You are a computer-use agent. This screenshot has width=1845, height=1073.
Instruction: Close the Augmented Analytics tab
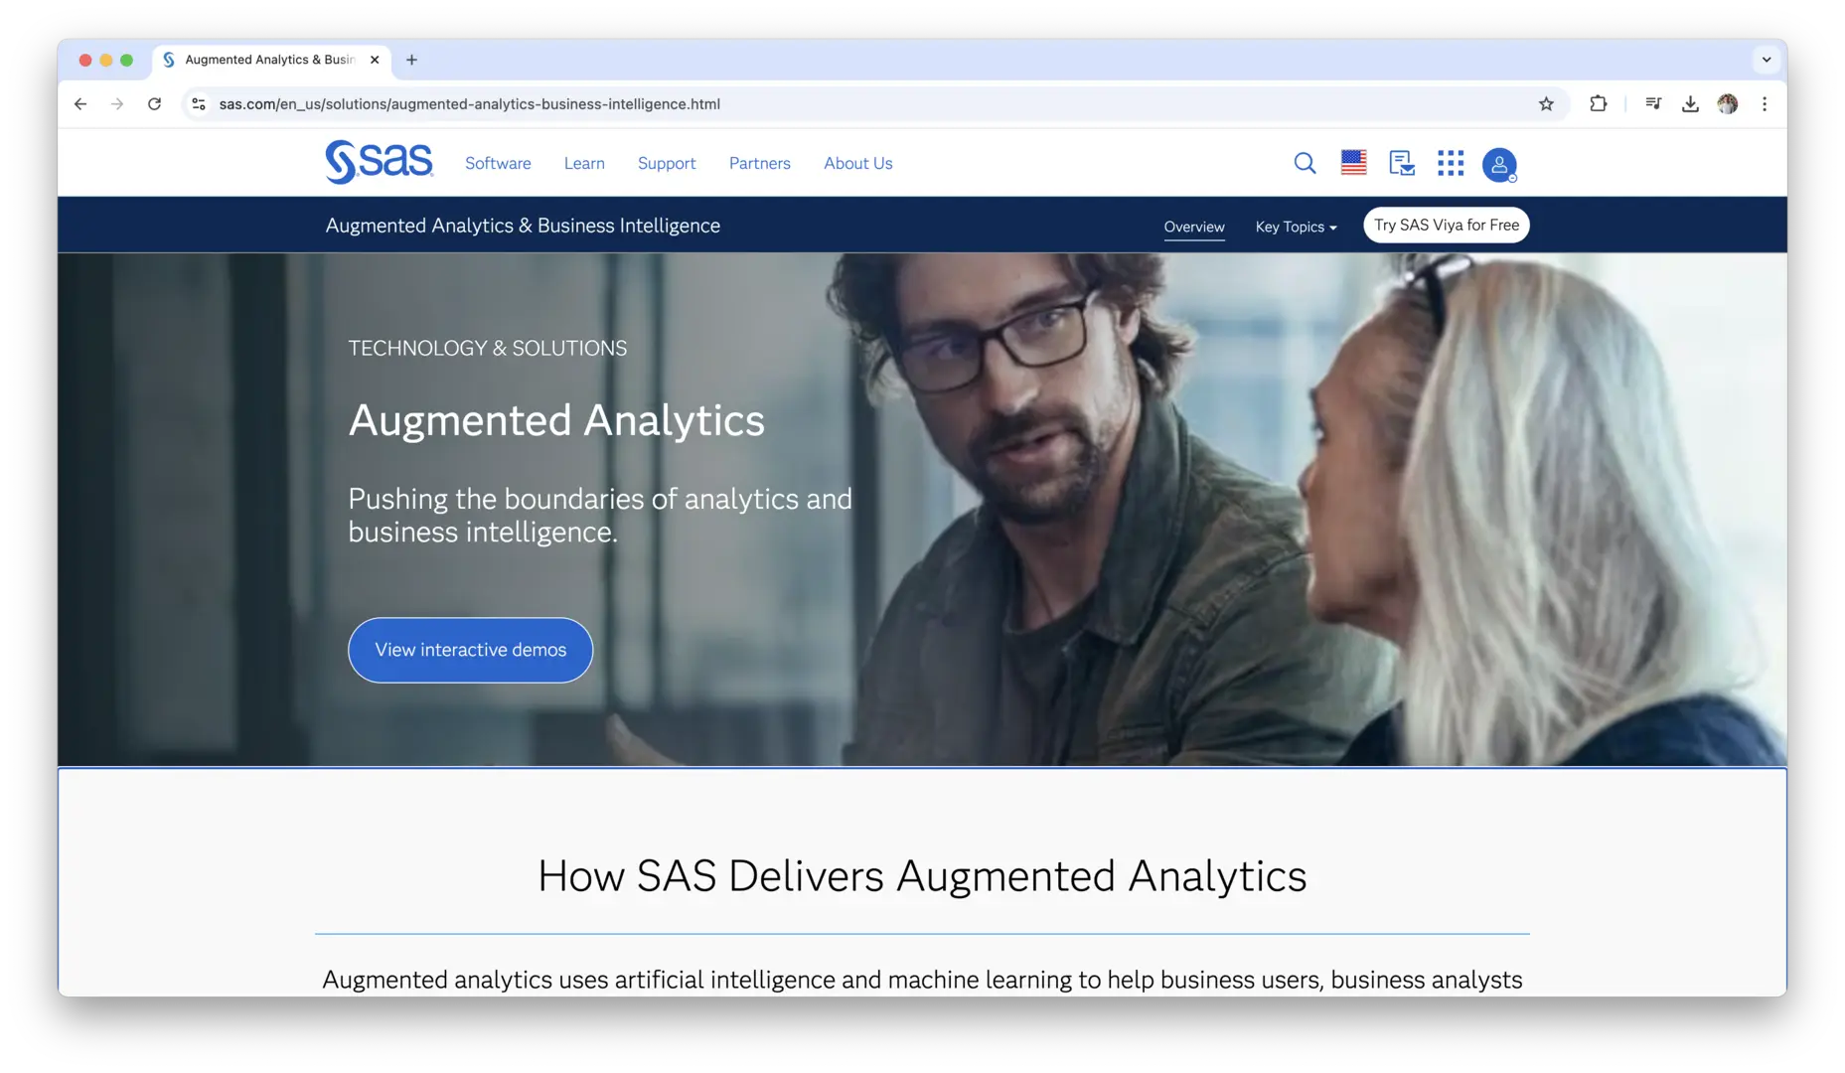[375, 60]
